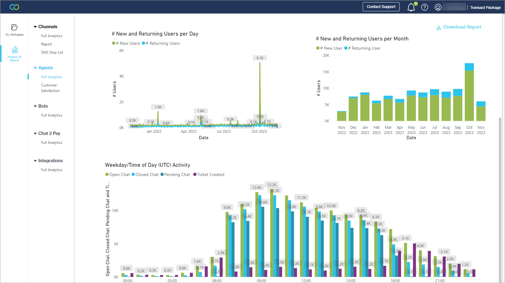Select Analytics & Reports sidebar icon
Viewport: 505px width, 283px height.
click(x=14, y=50)
